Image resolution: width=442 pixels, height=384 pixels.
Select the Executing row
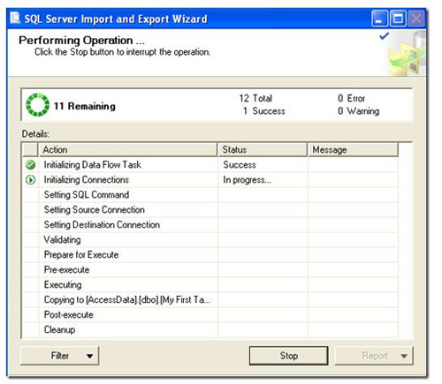point(210,284)
